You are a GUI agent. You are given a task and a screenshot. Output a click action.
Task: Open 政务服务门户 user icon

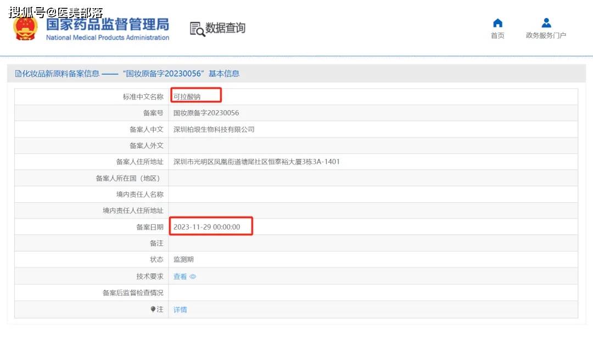point(546,23)
